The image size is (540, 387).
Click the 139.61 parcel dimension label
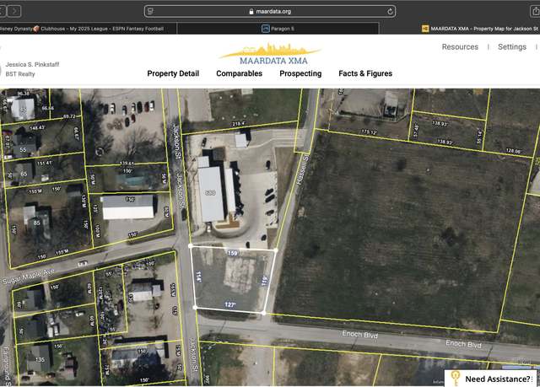127,164
